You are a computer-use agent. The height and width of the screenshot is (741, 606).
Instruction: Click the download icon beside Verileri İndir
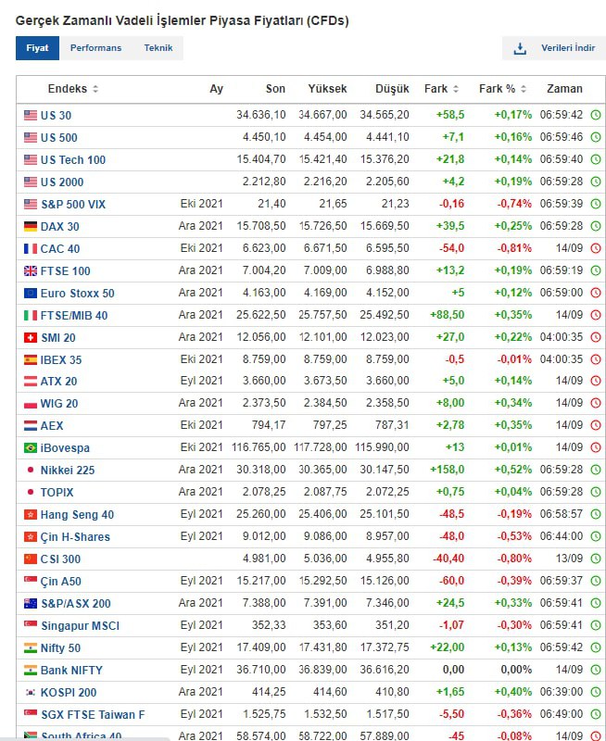[x=520, y=48]
